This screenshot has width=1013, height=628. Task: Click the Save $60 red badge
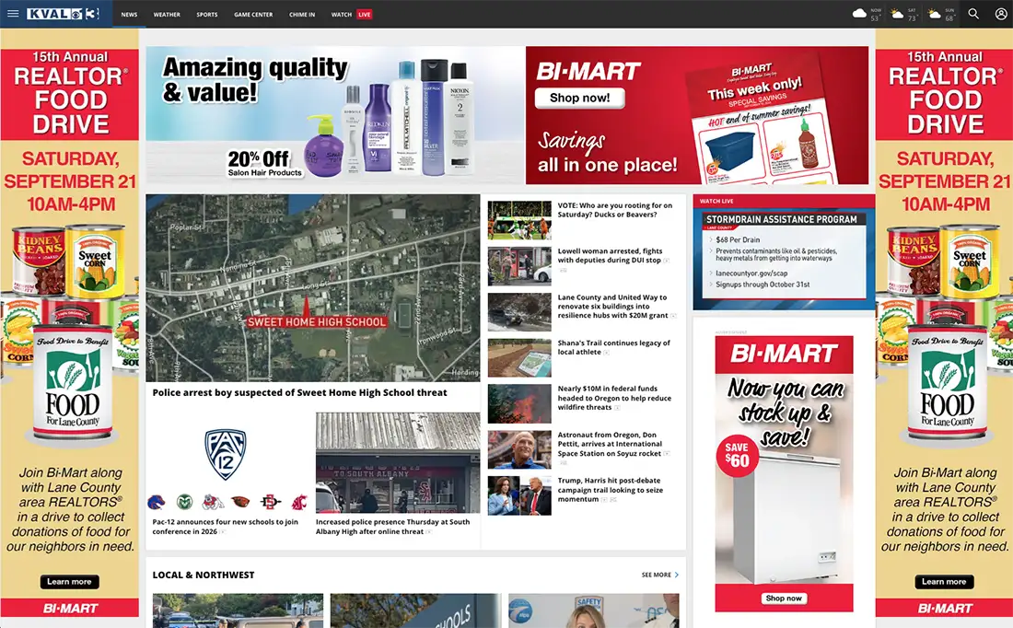click(x=737, y=456)
